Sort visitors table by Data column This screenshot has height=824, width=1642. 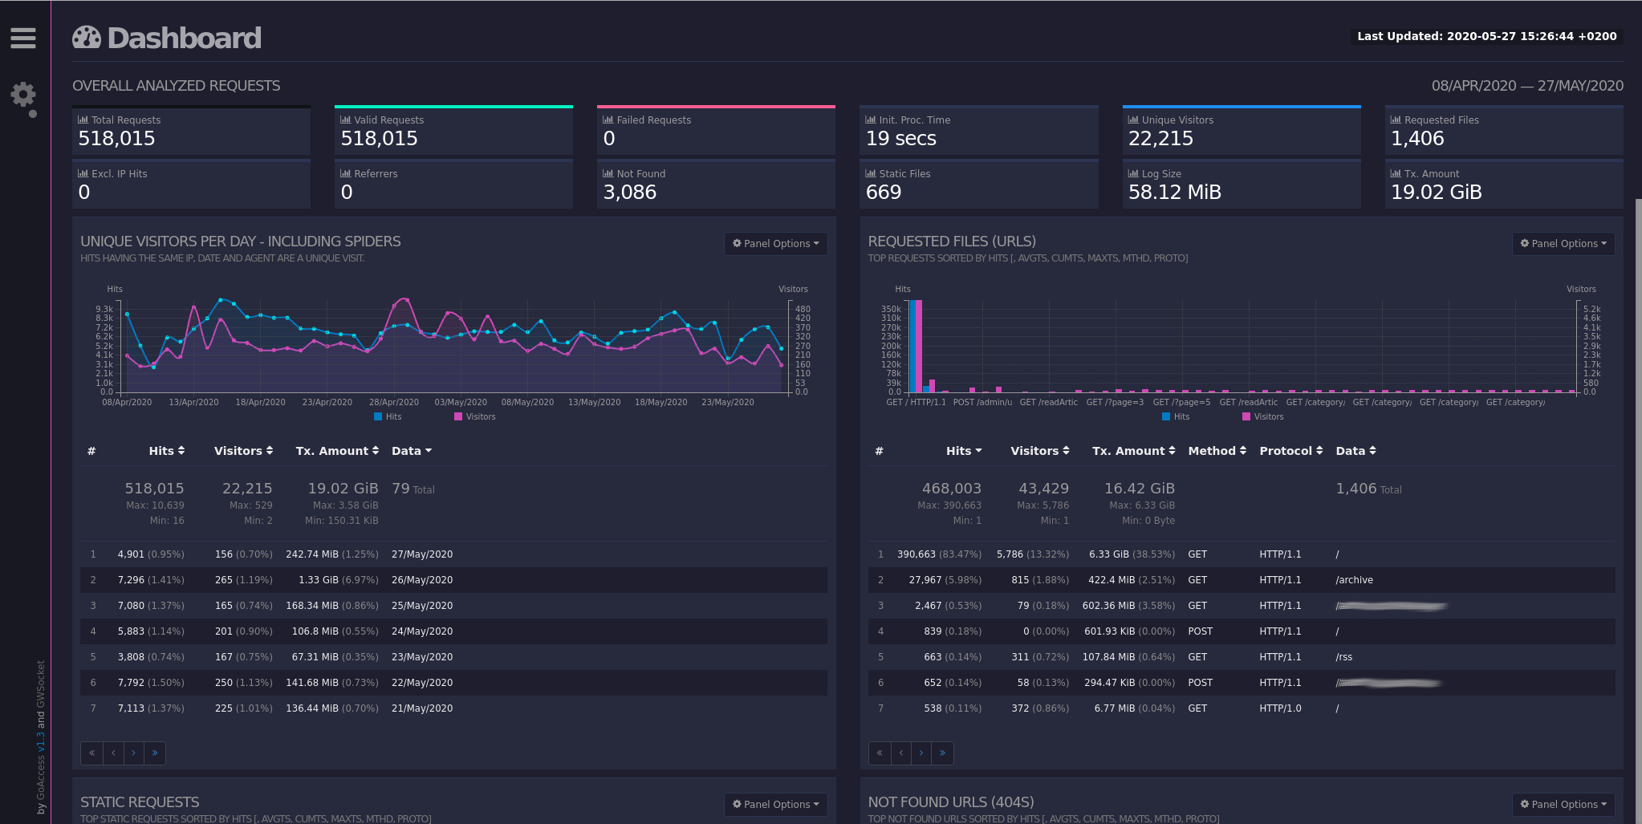pos(411,451)
